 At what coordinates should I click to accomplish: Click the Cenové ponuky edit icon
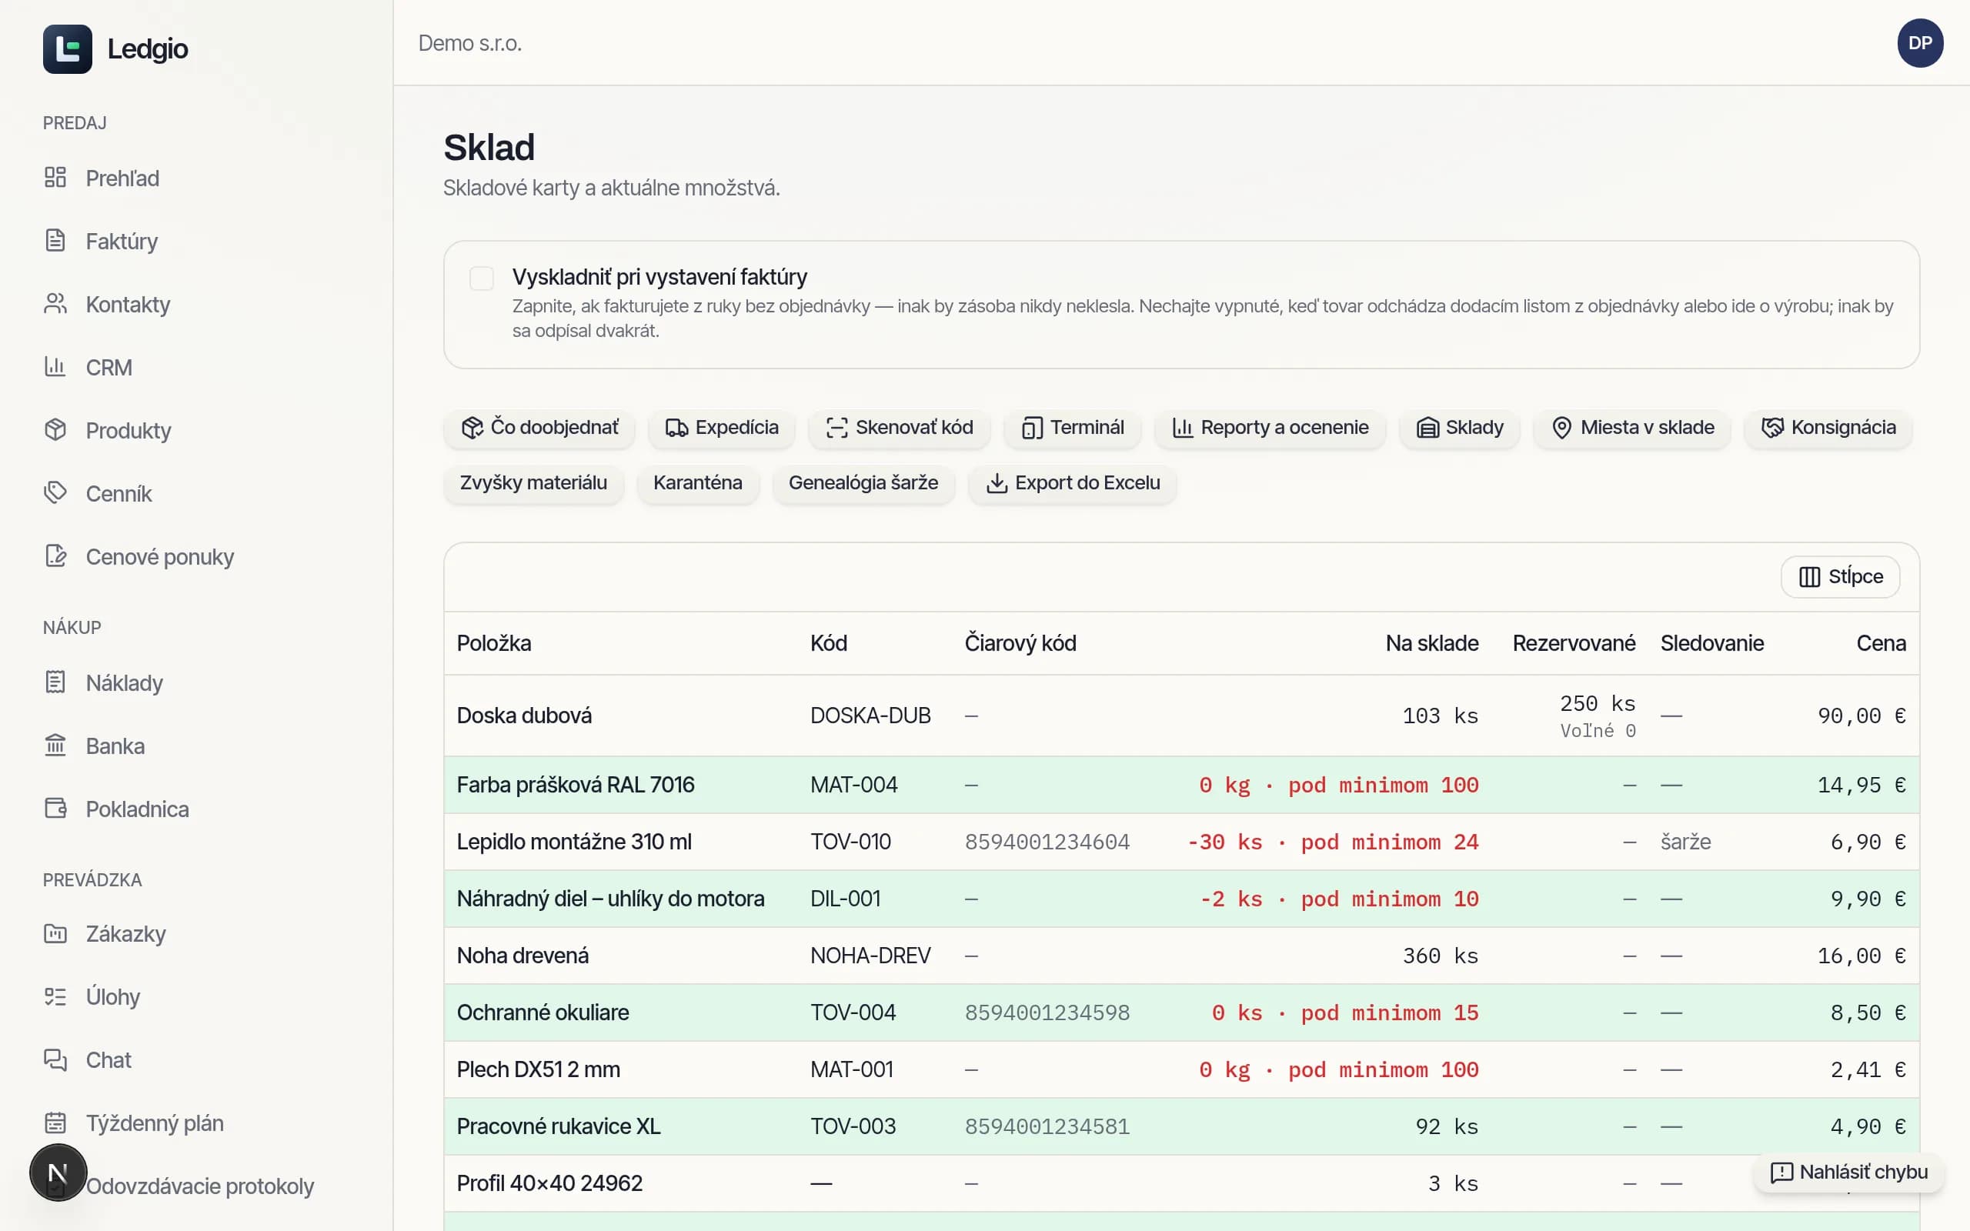[x=55, y=556]
